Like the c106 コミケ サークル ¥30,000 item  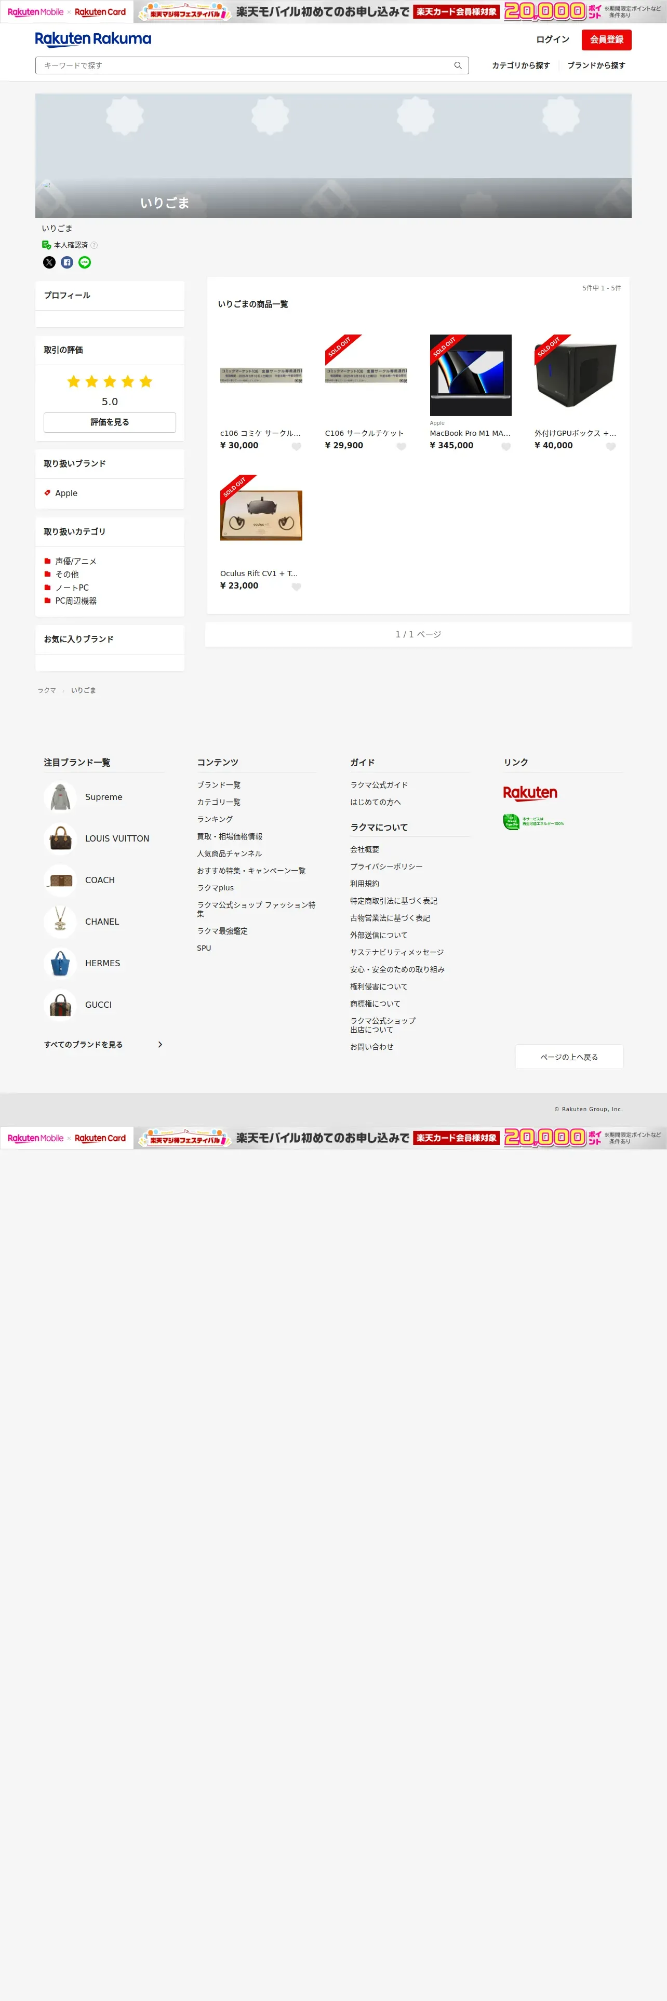click(x=297, y=447)
